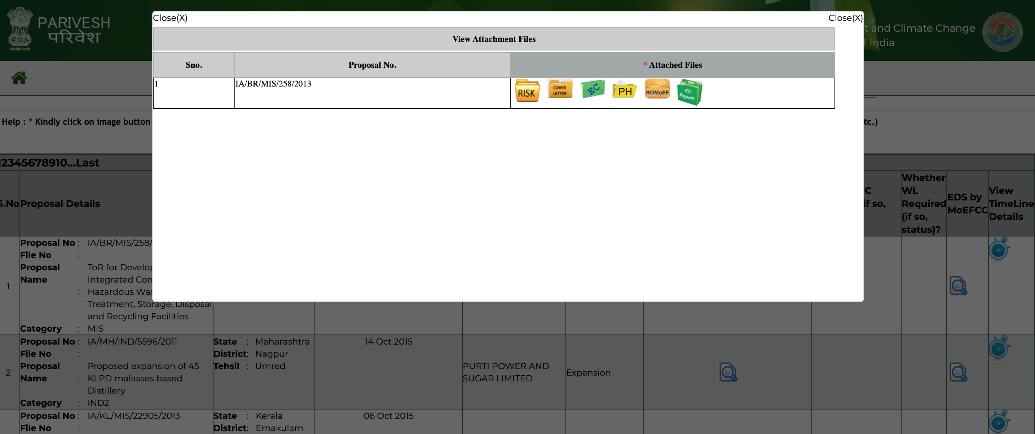Close the attachment dialog using right Close(X)

pos(845,18)
